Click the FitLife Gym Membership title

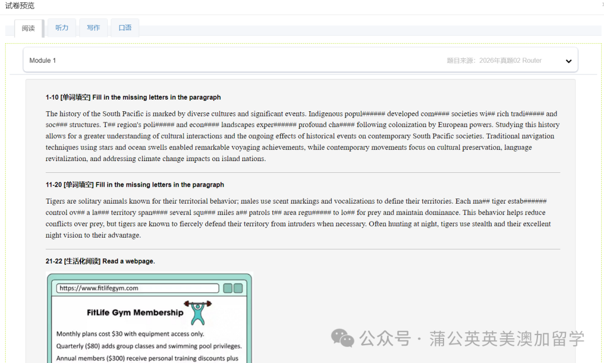(x=135, y=313)
